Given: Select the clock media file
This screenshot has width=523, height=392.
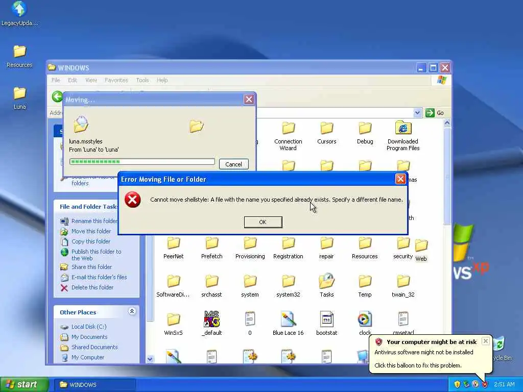Looking at the screenshot, I should 365,323.
